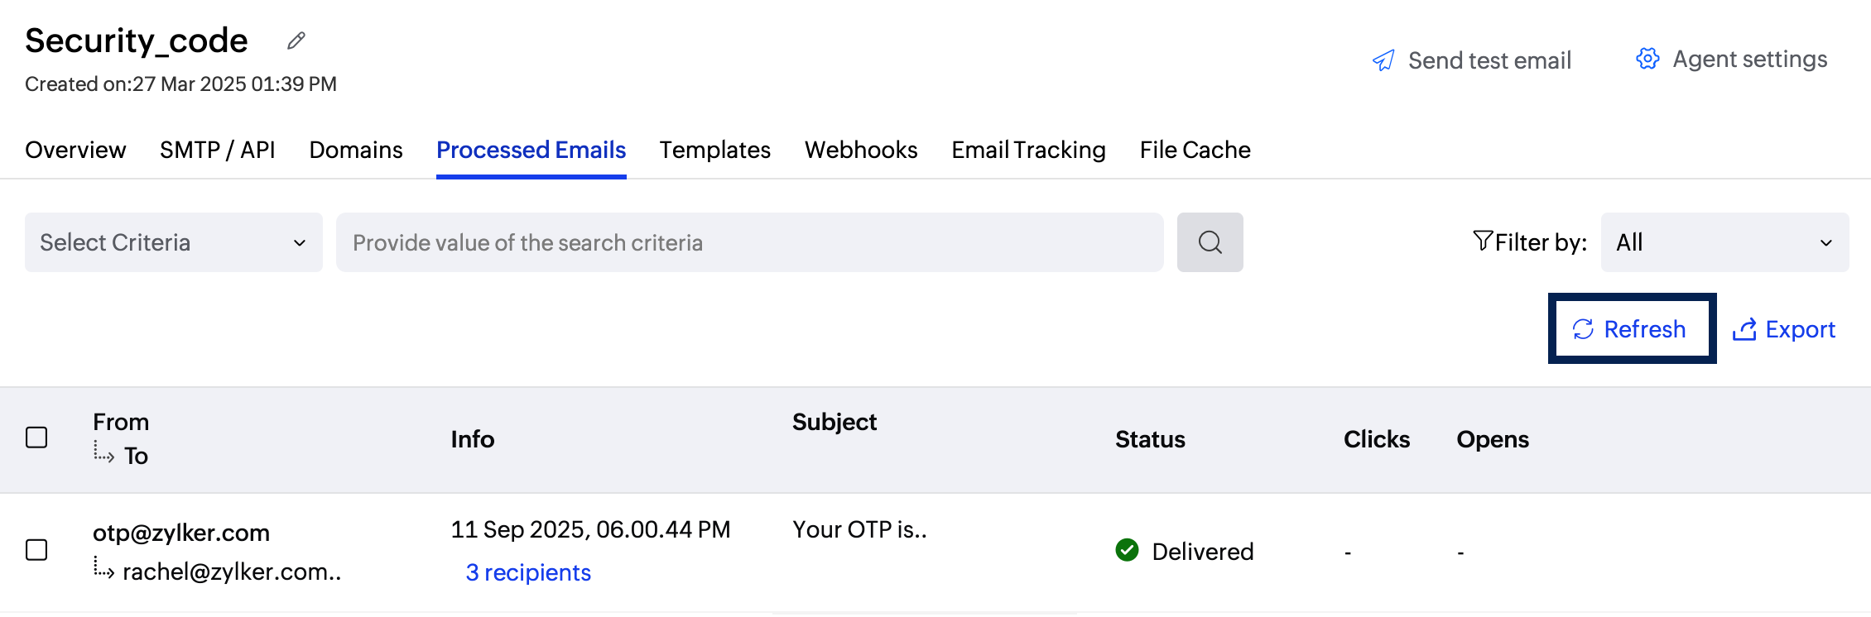The width and height of the screenshot is (1871, 617).
Task: Open the SMTP / API tab
Action: 217,150
